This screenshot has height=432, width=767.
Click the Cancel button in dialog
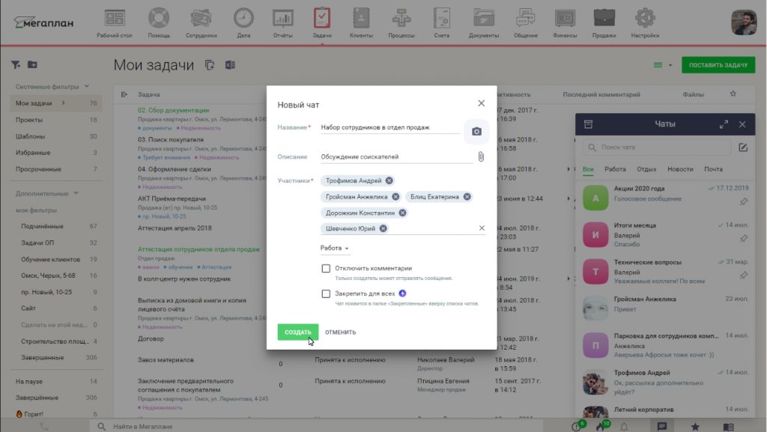[x=341, y=332]
